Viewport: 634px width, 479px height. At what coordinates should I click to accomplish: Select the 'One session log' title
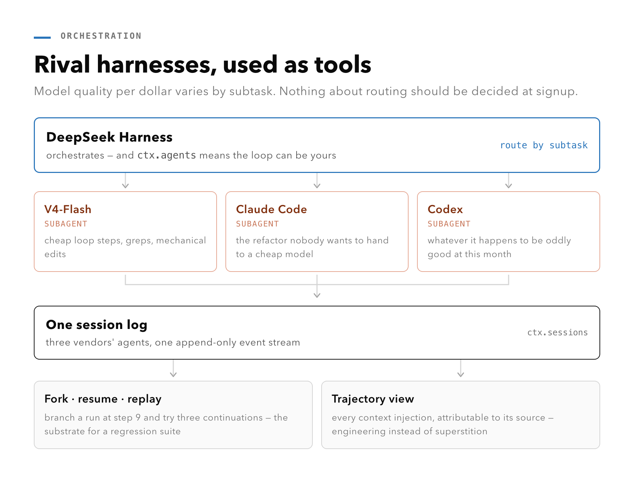tap(97, 325)
